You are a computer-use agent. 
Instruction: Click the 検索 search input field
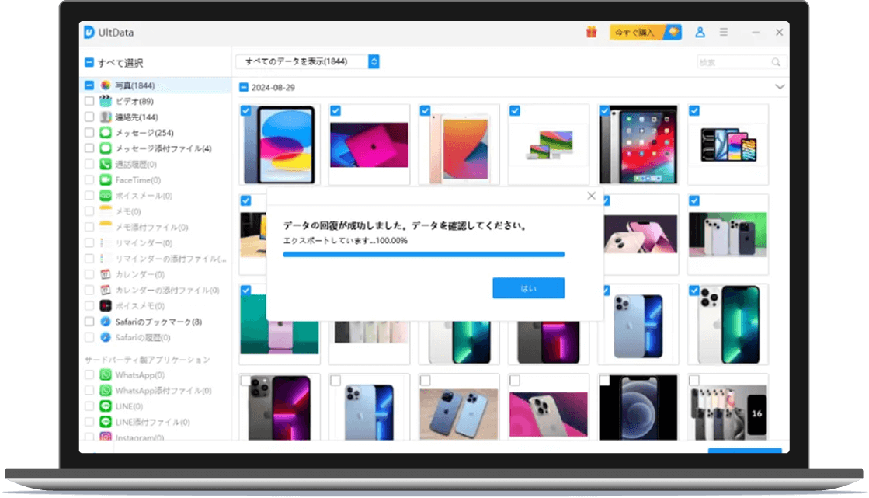732,62
